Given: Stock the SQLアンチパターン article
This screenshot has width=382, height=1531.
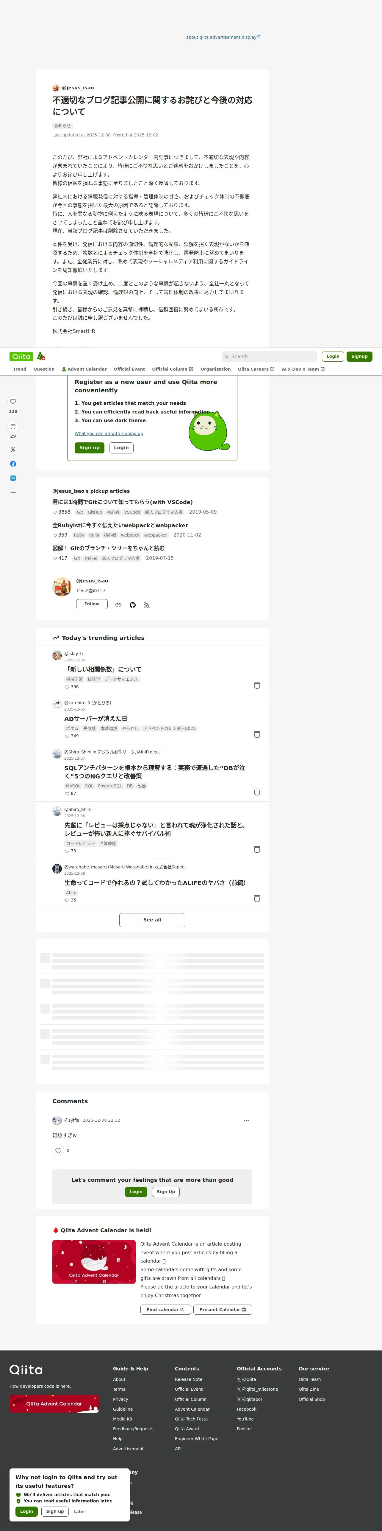Looking at the screenshot, I should pos(257,792).
